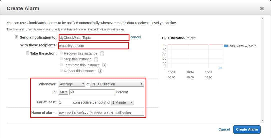This screenshot has height=138, width=271.
Task: Open the CPU Utilization metric dropdown
Action: tap(117, 84)
